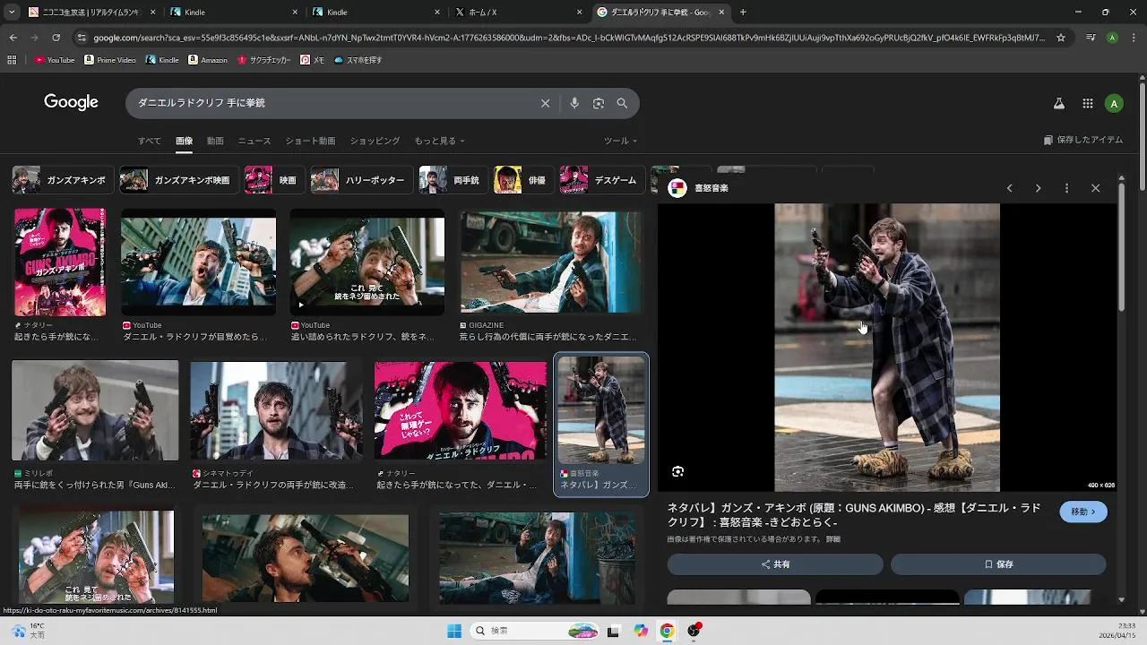The height and width of the screenshot is (645, 1147).
Task: Open ツール dropdown
Action: pyautogui.click(x=620, y=141)
